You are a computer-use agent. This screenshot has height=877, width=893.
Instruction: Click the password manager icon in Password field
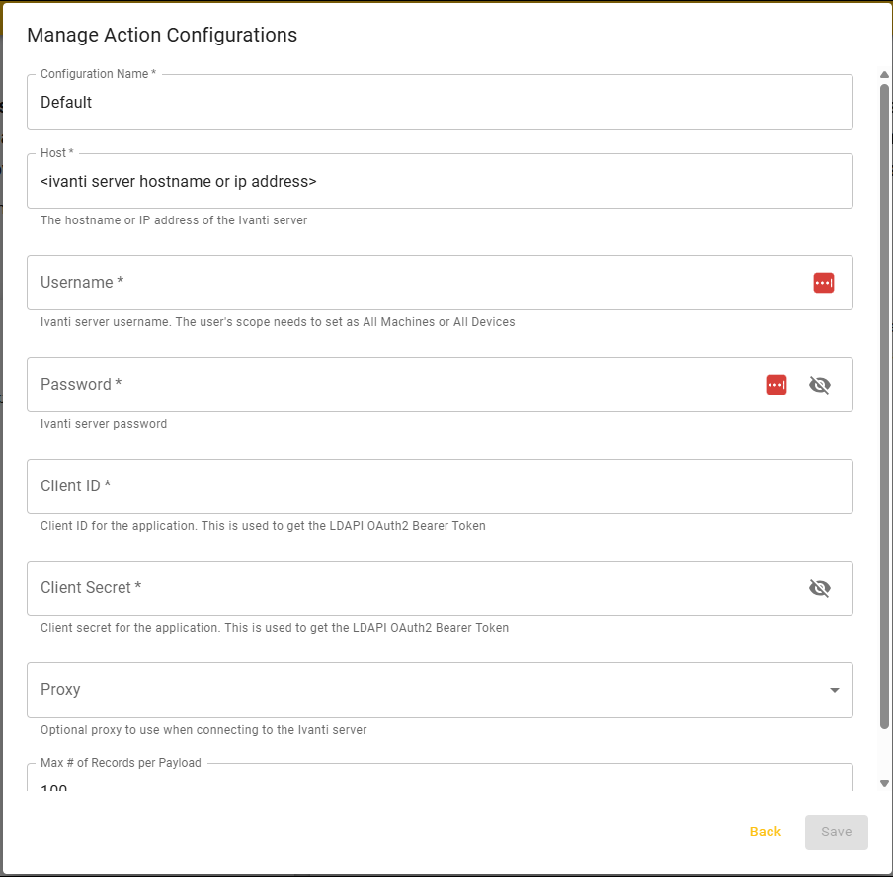[776, 385]
